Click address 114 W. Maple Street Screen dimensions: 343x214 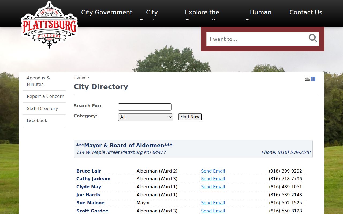pos(121,152)
